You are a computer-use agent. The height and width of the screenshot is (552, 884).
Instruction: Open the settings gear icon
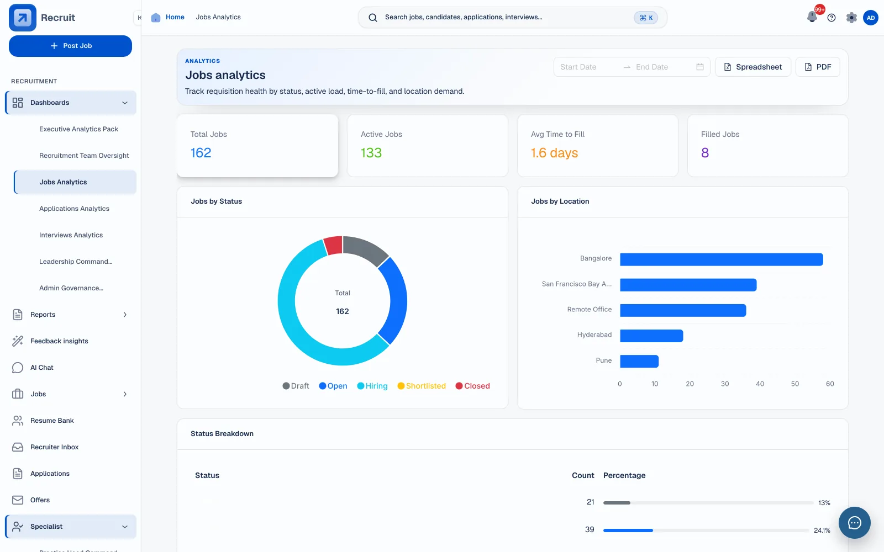[851, 18]
